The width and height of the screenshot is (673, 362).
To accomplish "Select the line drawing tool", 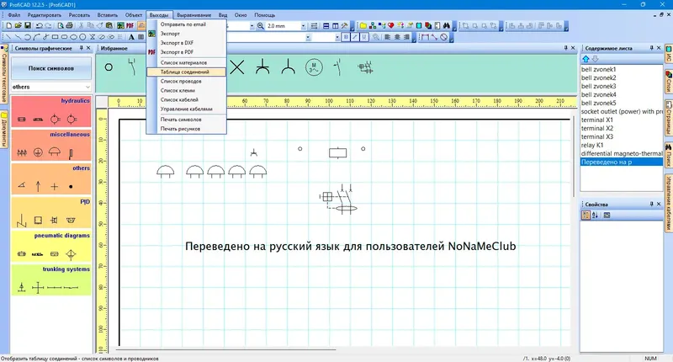I will click(8, 37).
